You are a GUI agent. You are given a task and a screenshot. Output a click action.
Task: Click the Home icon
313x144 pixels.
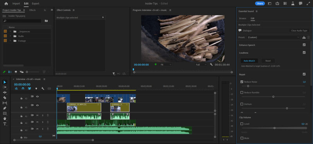pyautogui.click(x=6, y=4)
